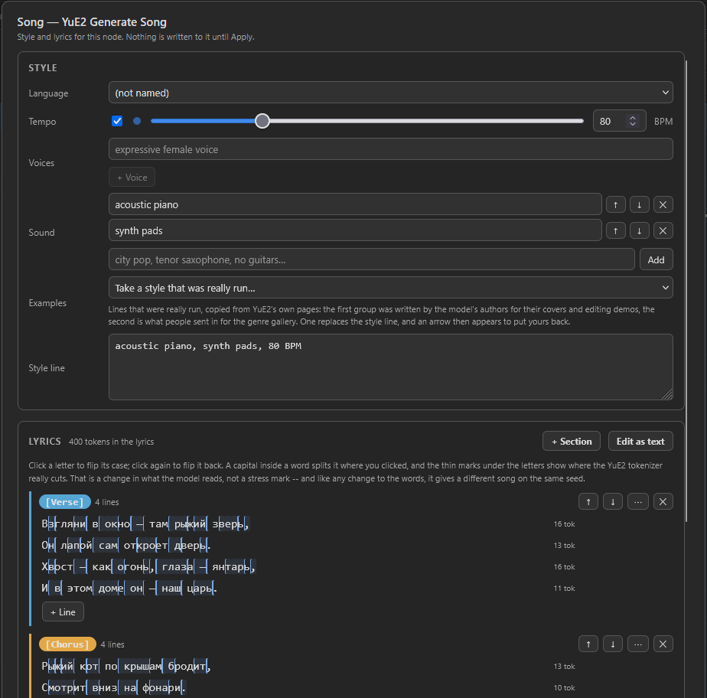Remove the acoustic piano sound

click(x=663, y=204)
